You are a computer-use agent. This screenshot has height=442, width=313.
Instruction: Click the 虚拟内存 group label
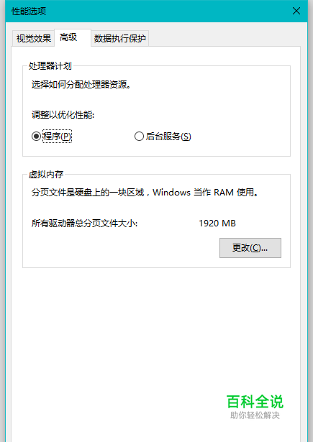click(46, 175)
